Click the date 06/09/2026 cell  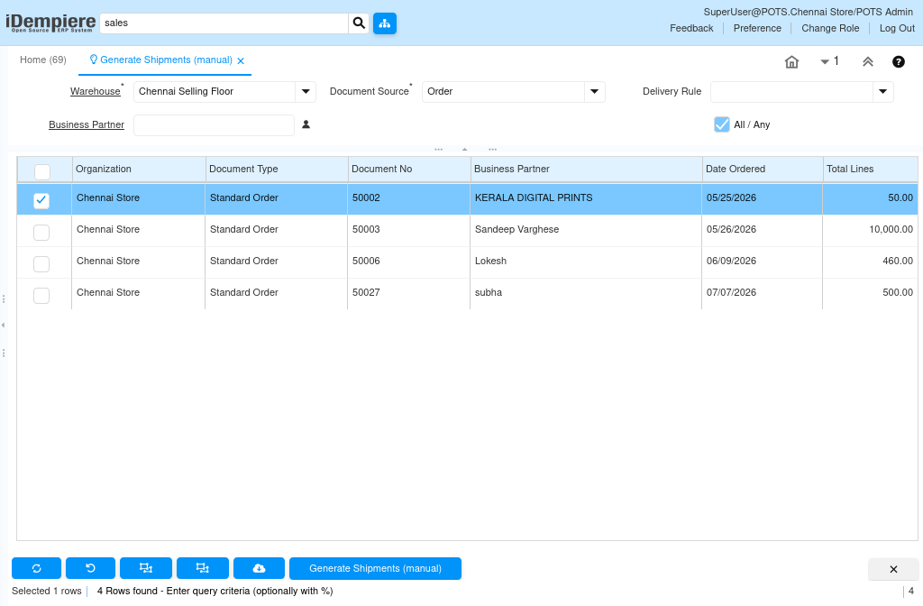(762, 261)
